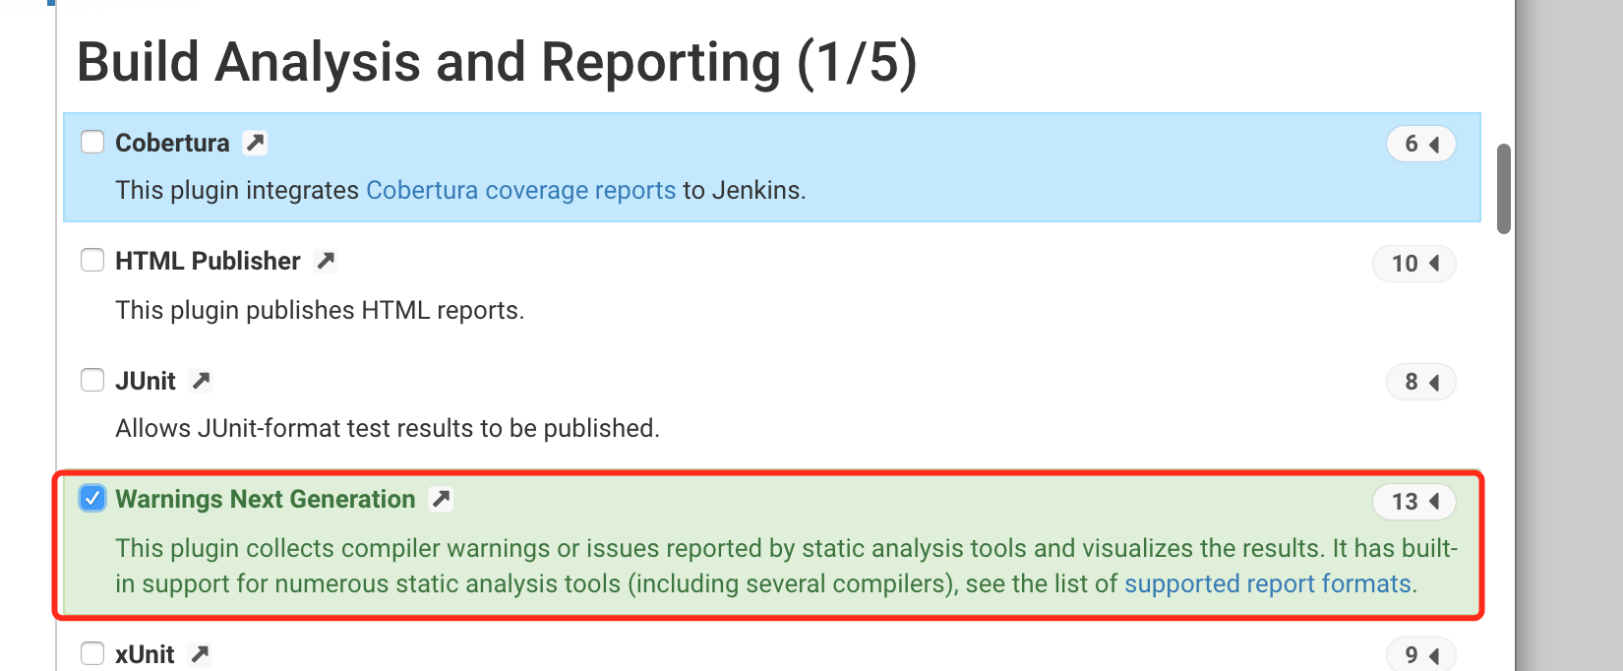Screen dimensions: 1623x671
Task: Select the xUnit plugin name
Action: [145, 654]
